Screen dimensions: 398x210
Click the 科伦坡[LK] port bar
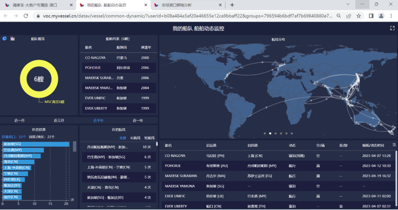click(x=14, y=179)
